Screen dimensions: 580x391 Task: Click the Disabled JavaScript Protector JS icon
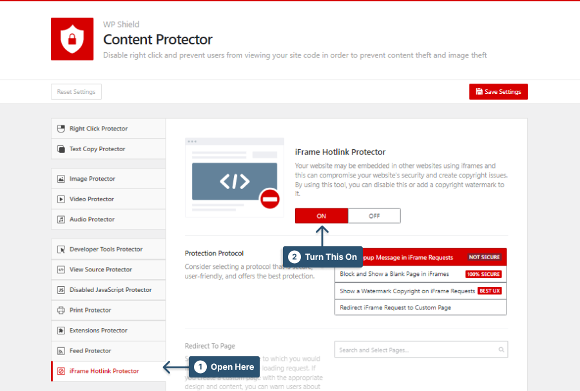(61, 290)
